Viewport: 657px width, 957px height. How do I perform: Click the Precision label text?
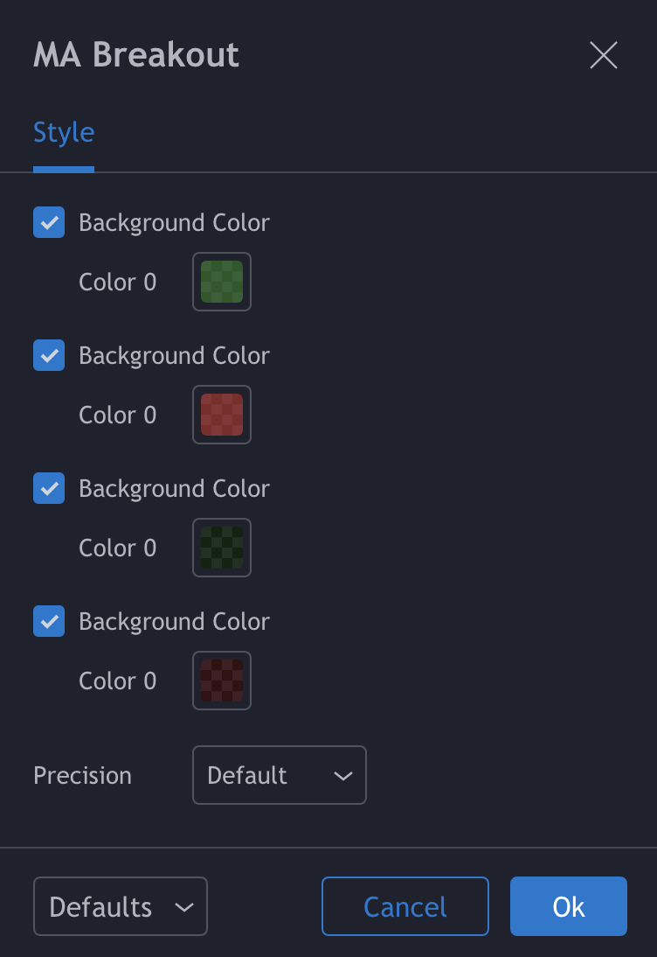(x=83, y=776)
